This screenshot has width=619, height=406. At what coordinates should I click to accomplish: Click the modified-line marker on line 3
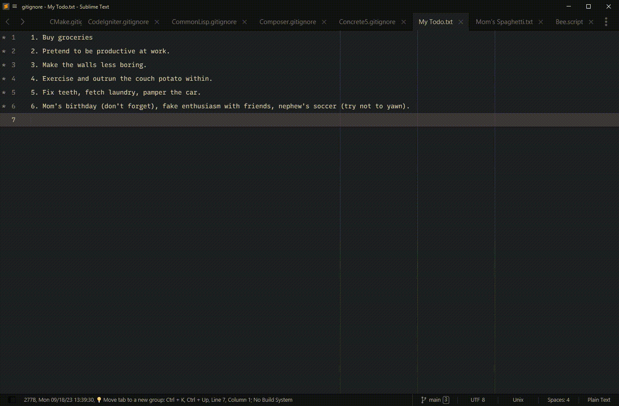(x=4, y=65)
